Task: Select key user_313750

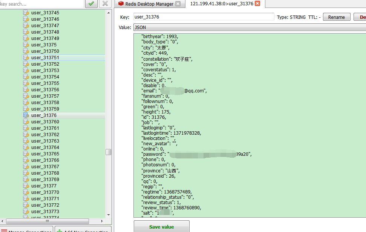Action: coord(45,51)
